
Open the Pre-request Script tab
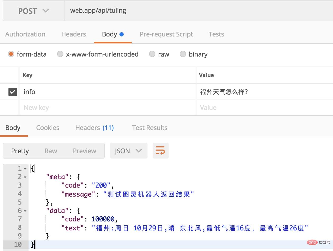tap(166, 34)
